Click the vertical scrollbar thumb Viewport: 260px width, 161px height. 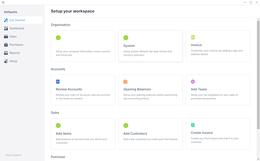pyautogui.click(x=258, y=75)
